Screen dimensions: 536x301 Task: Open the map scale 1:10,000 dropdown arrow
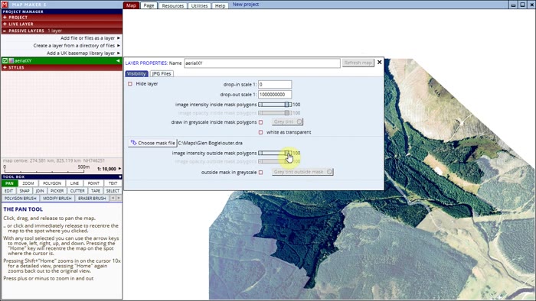tap(119, 169)
